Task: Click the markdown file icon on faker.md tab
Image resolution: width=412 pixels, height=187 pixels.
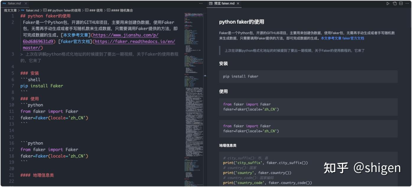Action: point(4,4)
